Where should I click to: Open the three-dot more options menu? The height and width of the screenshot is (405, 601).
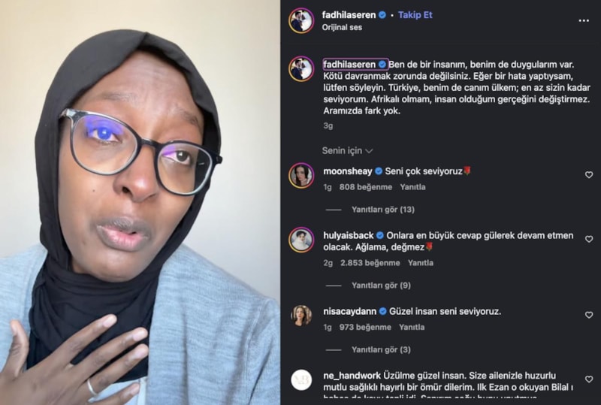click(584, 20)
